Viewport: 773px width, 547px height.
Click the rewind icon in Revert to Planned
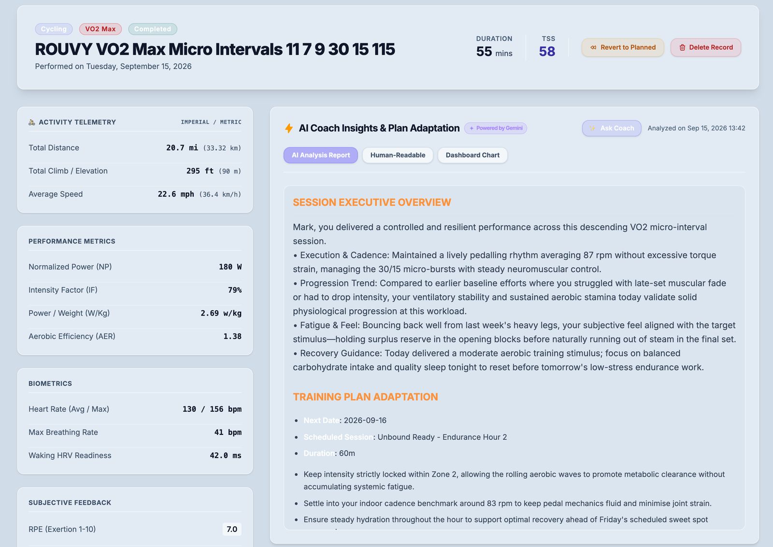coord(593,47)
